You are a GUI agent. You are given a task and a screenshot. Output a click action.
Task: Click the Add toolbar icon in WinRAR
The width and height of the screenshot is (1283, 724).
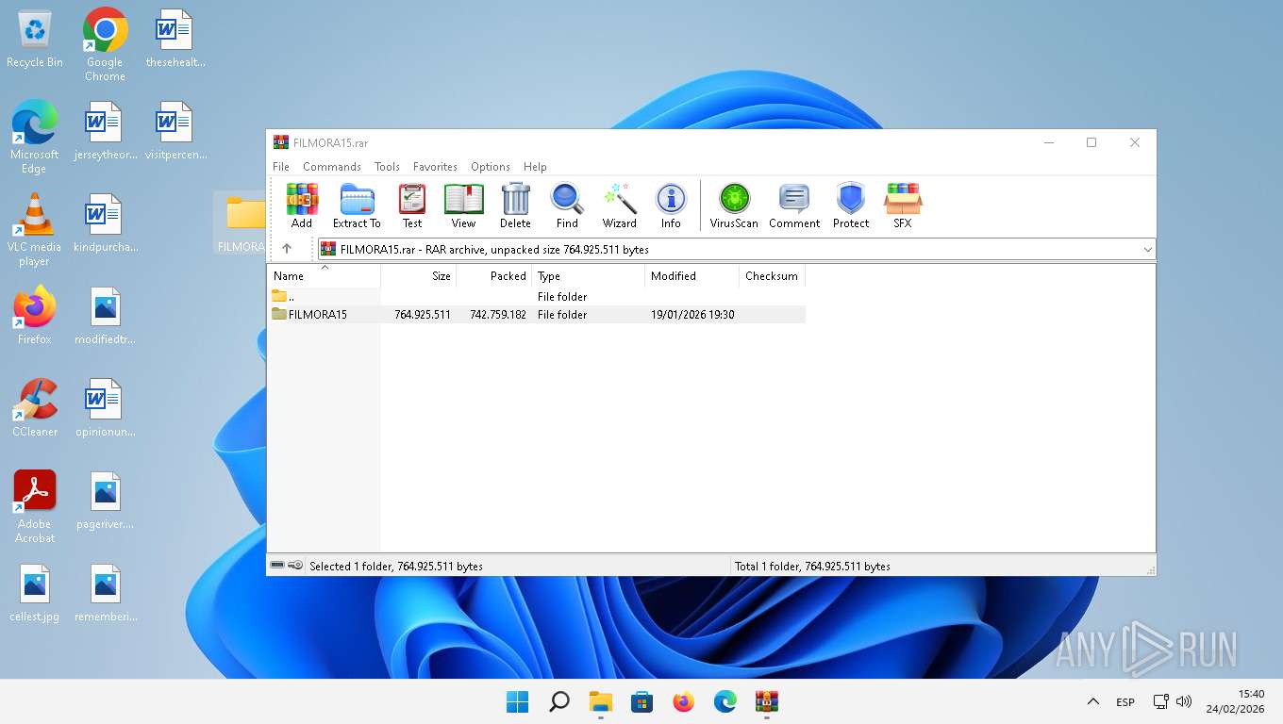pyautogui.click(x=302, y=206)
